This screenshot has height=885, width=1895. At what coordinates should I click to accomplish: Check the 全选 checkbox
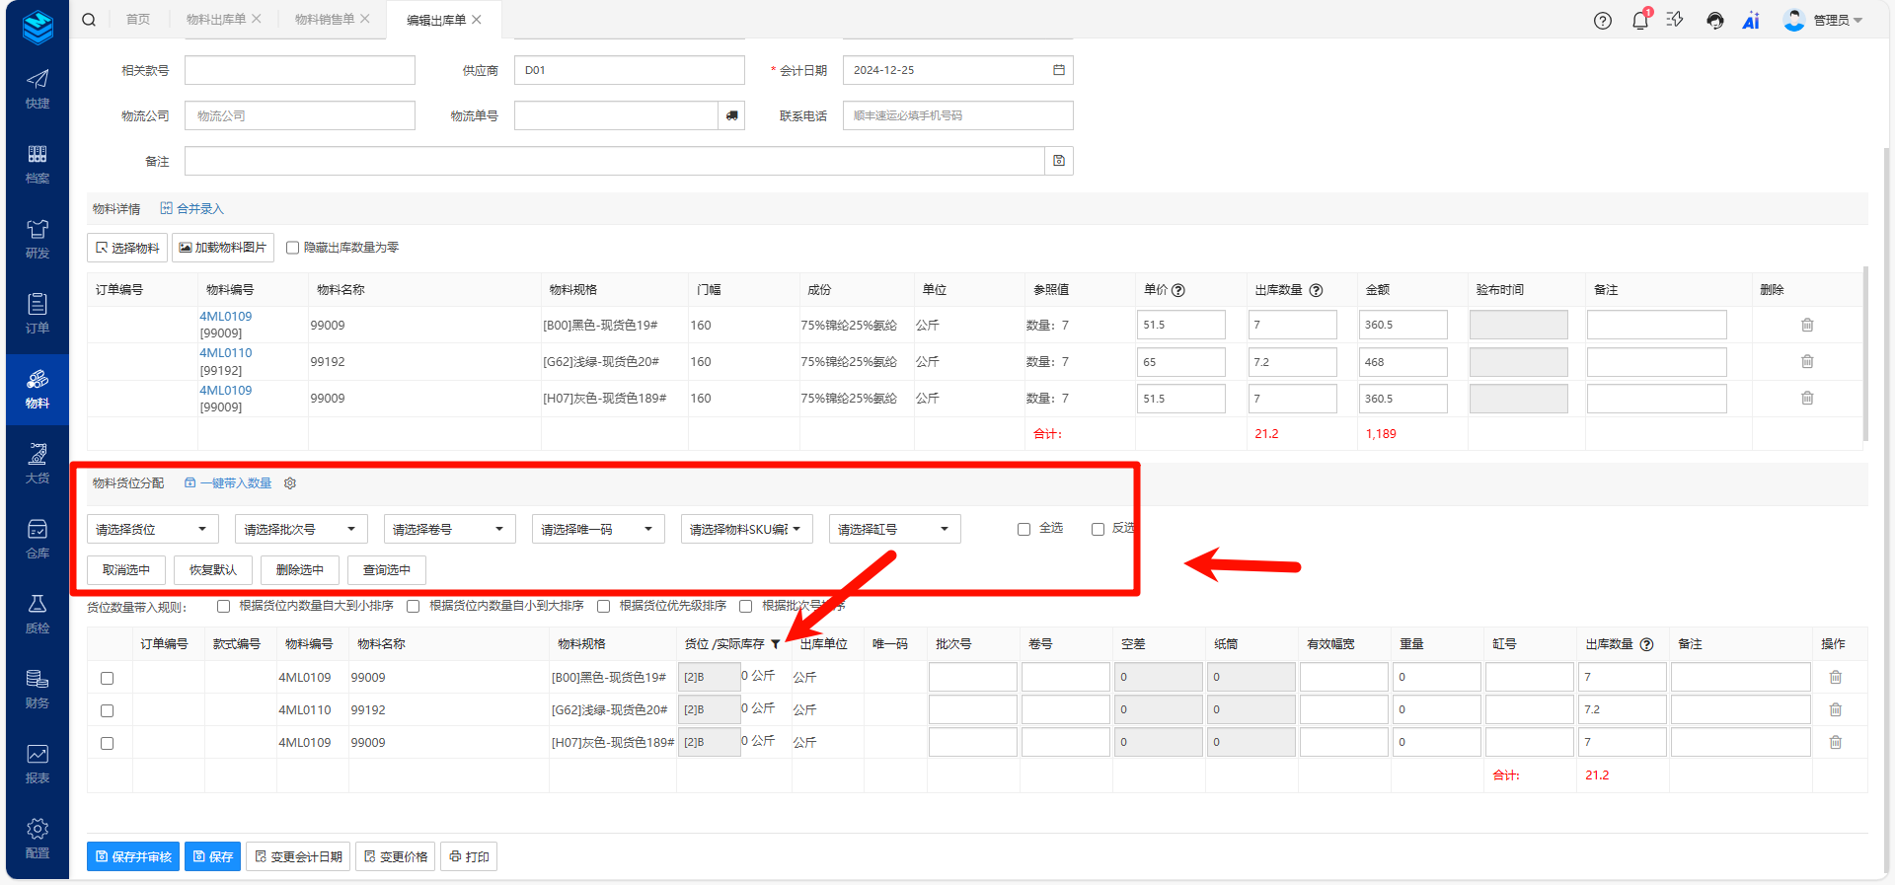pyautogui.click(x=1023, y=529)
